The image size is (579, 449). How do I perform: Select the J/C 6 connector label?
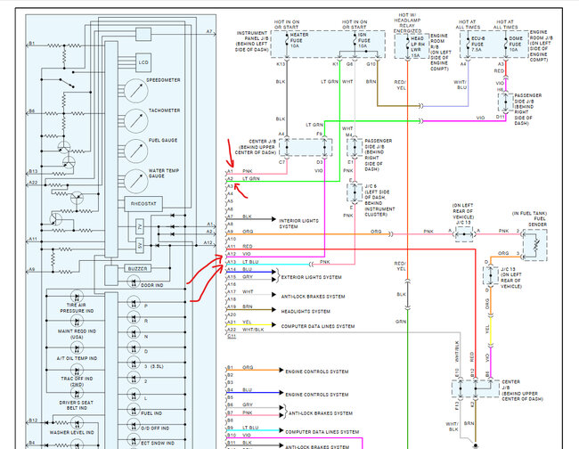click(x=379, y=200)
